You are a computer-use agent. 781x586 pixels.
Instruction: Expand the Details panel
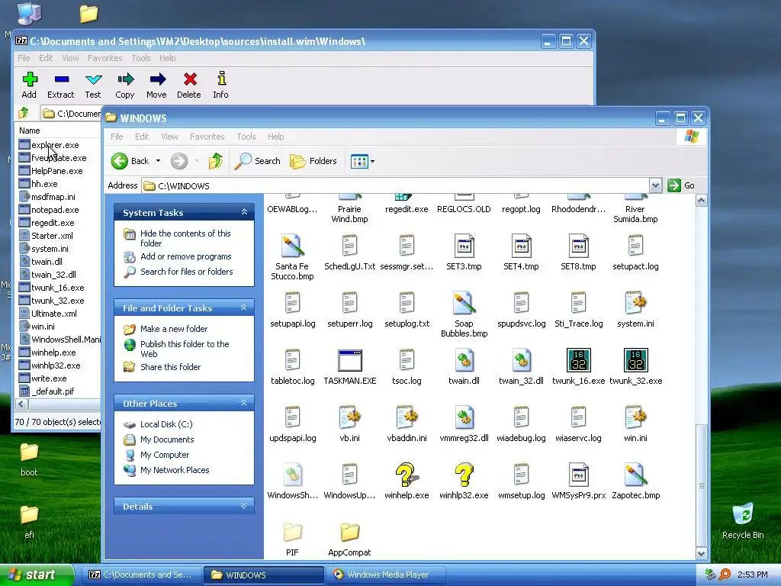pos(244,506)
